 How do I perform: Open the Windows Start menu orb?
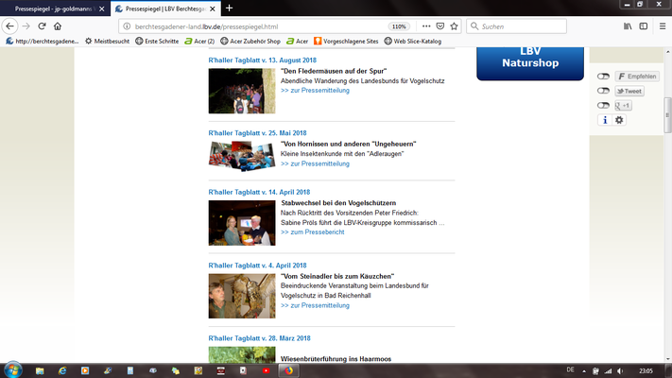[13, 369]
